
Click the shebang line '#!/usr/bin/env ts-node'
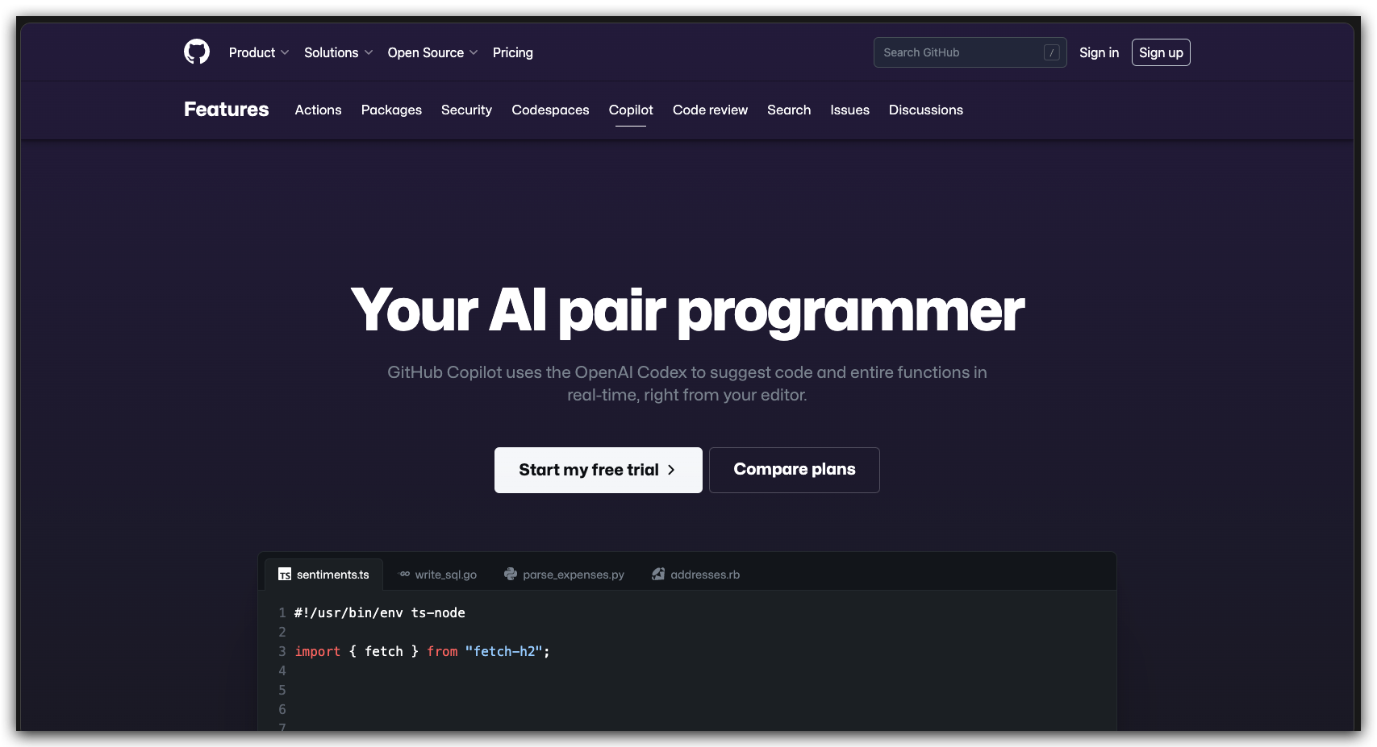click(x=380, y=612)
